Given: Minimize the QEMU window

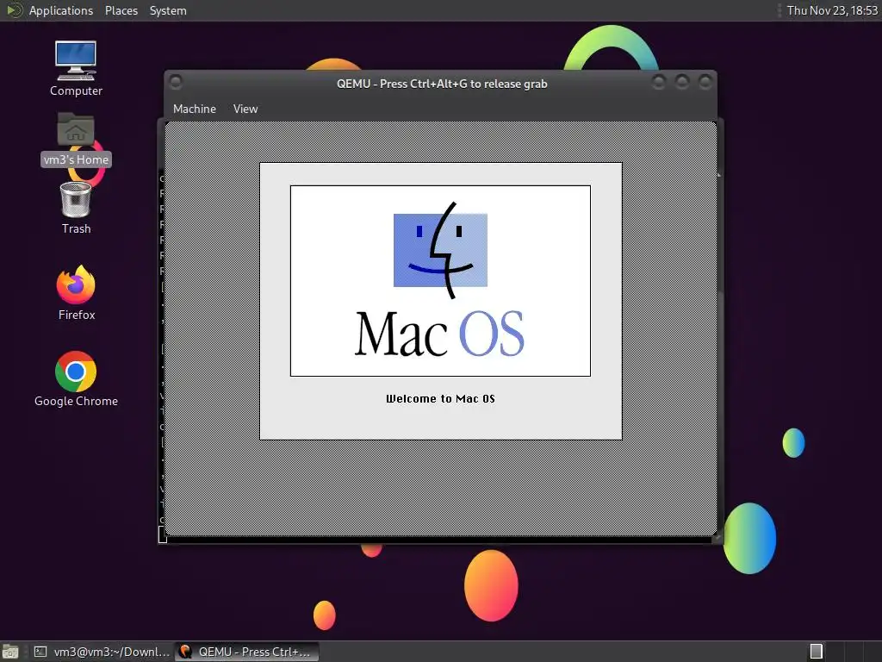Looking at the screenshot, I should pyautogui.click(x=659, y=82).
